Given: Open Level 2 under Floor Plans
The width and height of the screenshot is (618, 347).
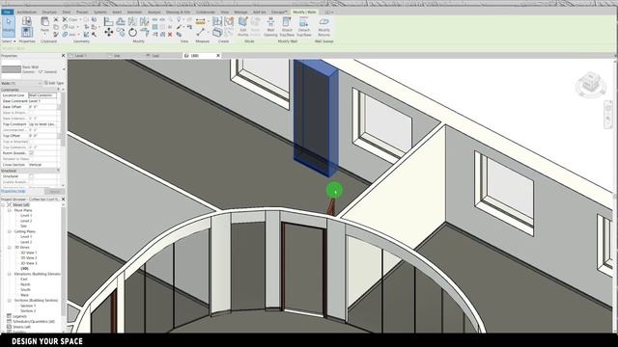Looking at the screenshot, I should point(26,221).
